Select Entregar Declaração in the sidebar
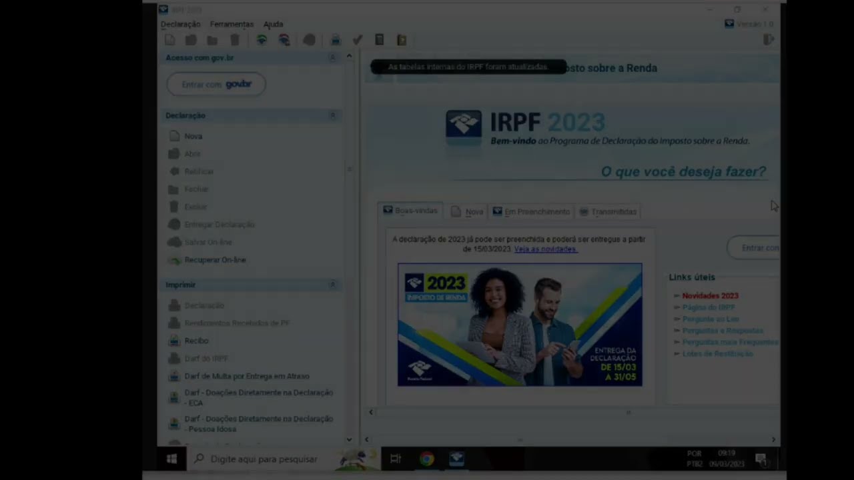The width and height of the screenshot is (854, 480). [x=212, y=225]
